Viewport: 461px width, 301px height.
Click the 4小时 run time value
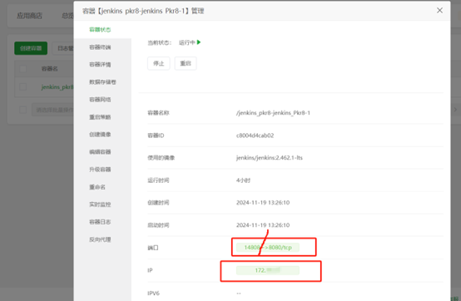tap(243, 180)
